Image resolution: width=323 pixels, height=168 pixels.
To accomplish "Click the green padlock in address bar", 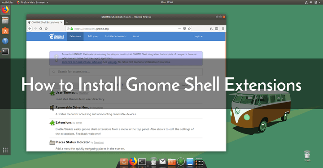I will 72,29.
